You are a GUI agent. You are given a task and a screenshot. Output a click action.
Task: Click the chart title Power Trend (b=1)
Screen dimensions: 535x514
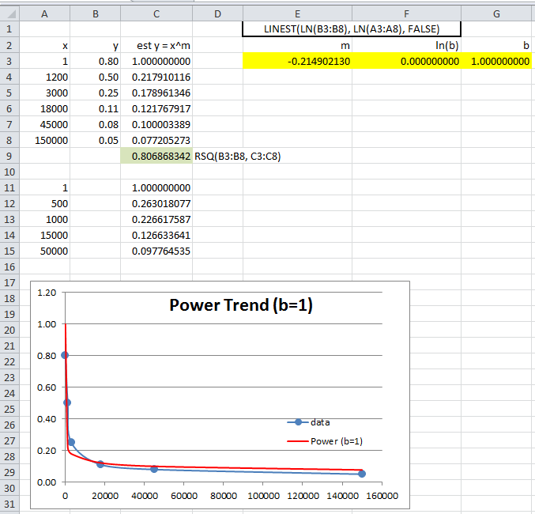coord(241,305)
